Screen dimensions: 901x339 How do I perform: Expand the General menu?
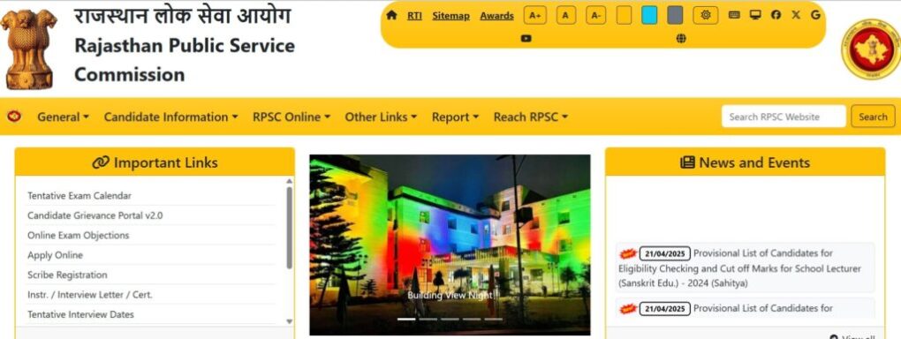pyautogui.click(x=64, y=117)
